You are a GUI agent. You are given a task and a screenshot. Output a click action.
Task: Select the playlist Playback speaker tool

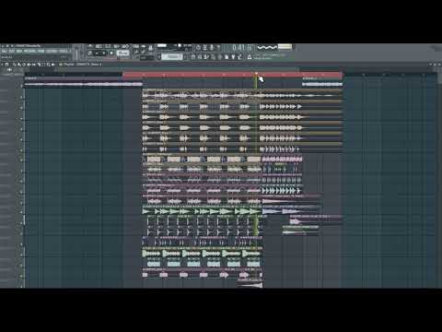coord(52,65)
